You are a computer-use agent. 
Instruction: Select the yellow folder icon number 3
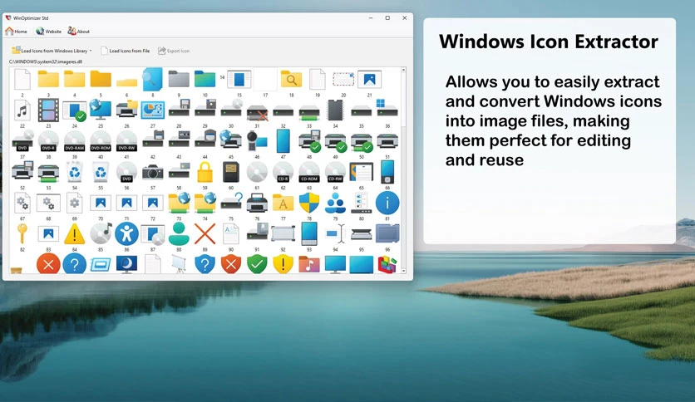[48, 80]
